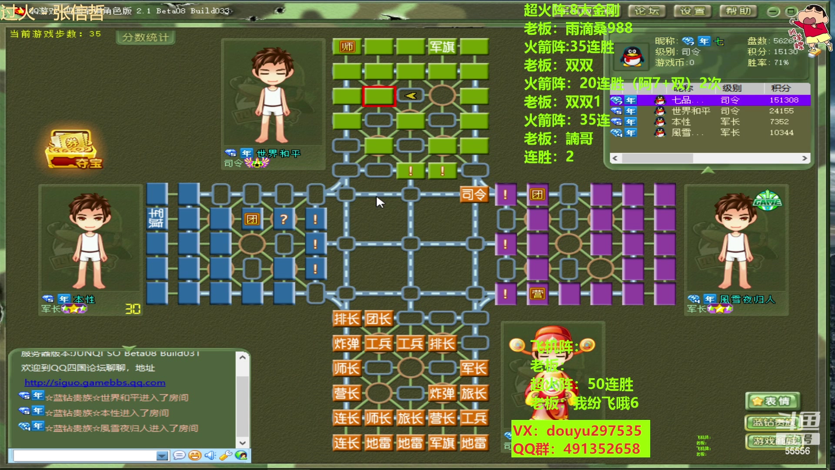Select the orange 司令 piece
Viewport: 835px width, 470px height.
474,194
